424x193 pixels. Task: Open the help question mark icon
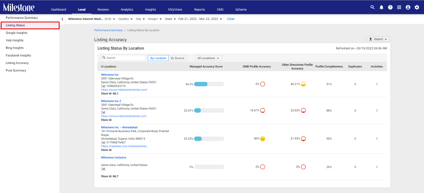point(390,7)
